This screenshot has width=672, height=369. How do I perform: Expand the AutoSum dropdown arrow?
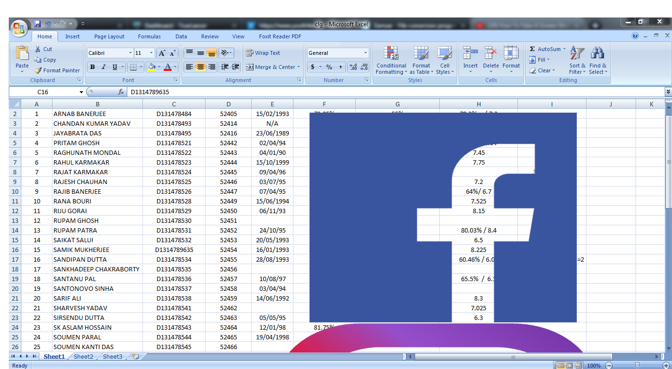pyautogui.click(x=564, y=49)
